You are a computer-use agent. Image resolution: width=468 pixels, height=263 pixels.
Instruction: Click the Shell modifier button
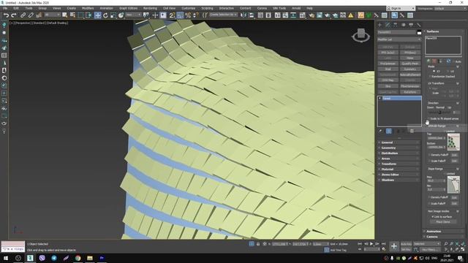[x=388, y=69]
